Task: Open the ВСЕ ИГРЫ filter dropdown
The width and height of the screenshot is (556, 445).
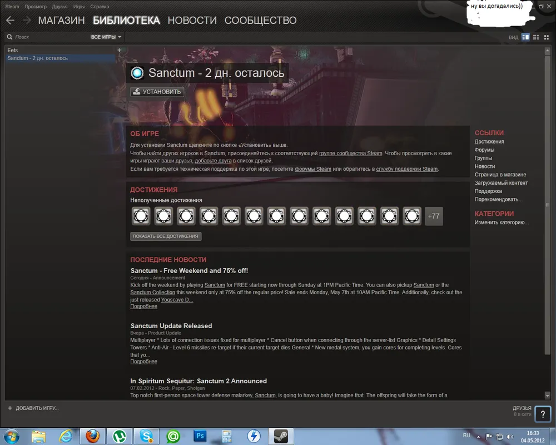Action: pos(106,37)
